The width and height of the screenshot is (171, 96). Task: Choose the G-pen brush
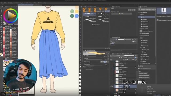[x=90, y=14]
